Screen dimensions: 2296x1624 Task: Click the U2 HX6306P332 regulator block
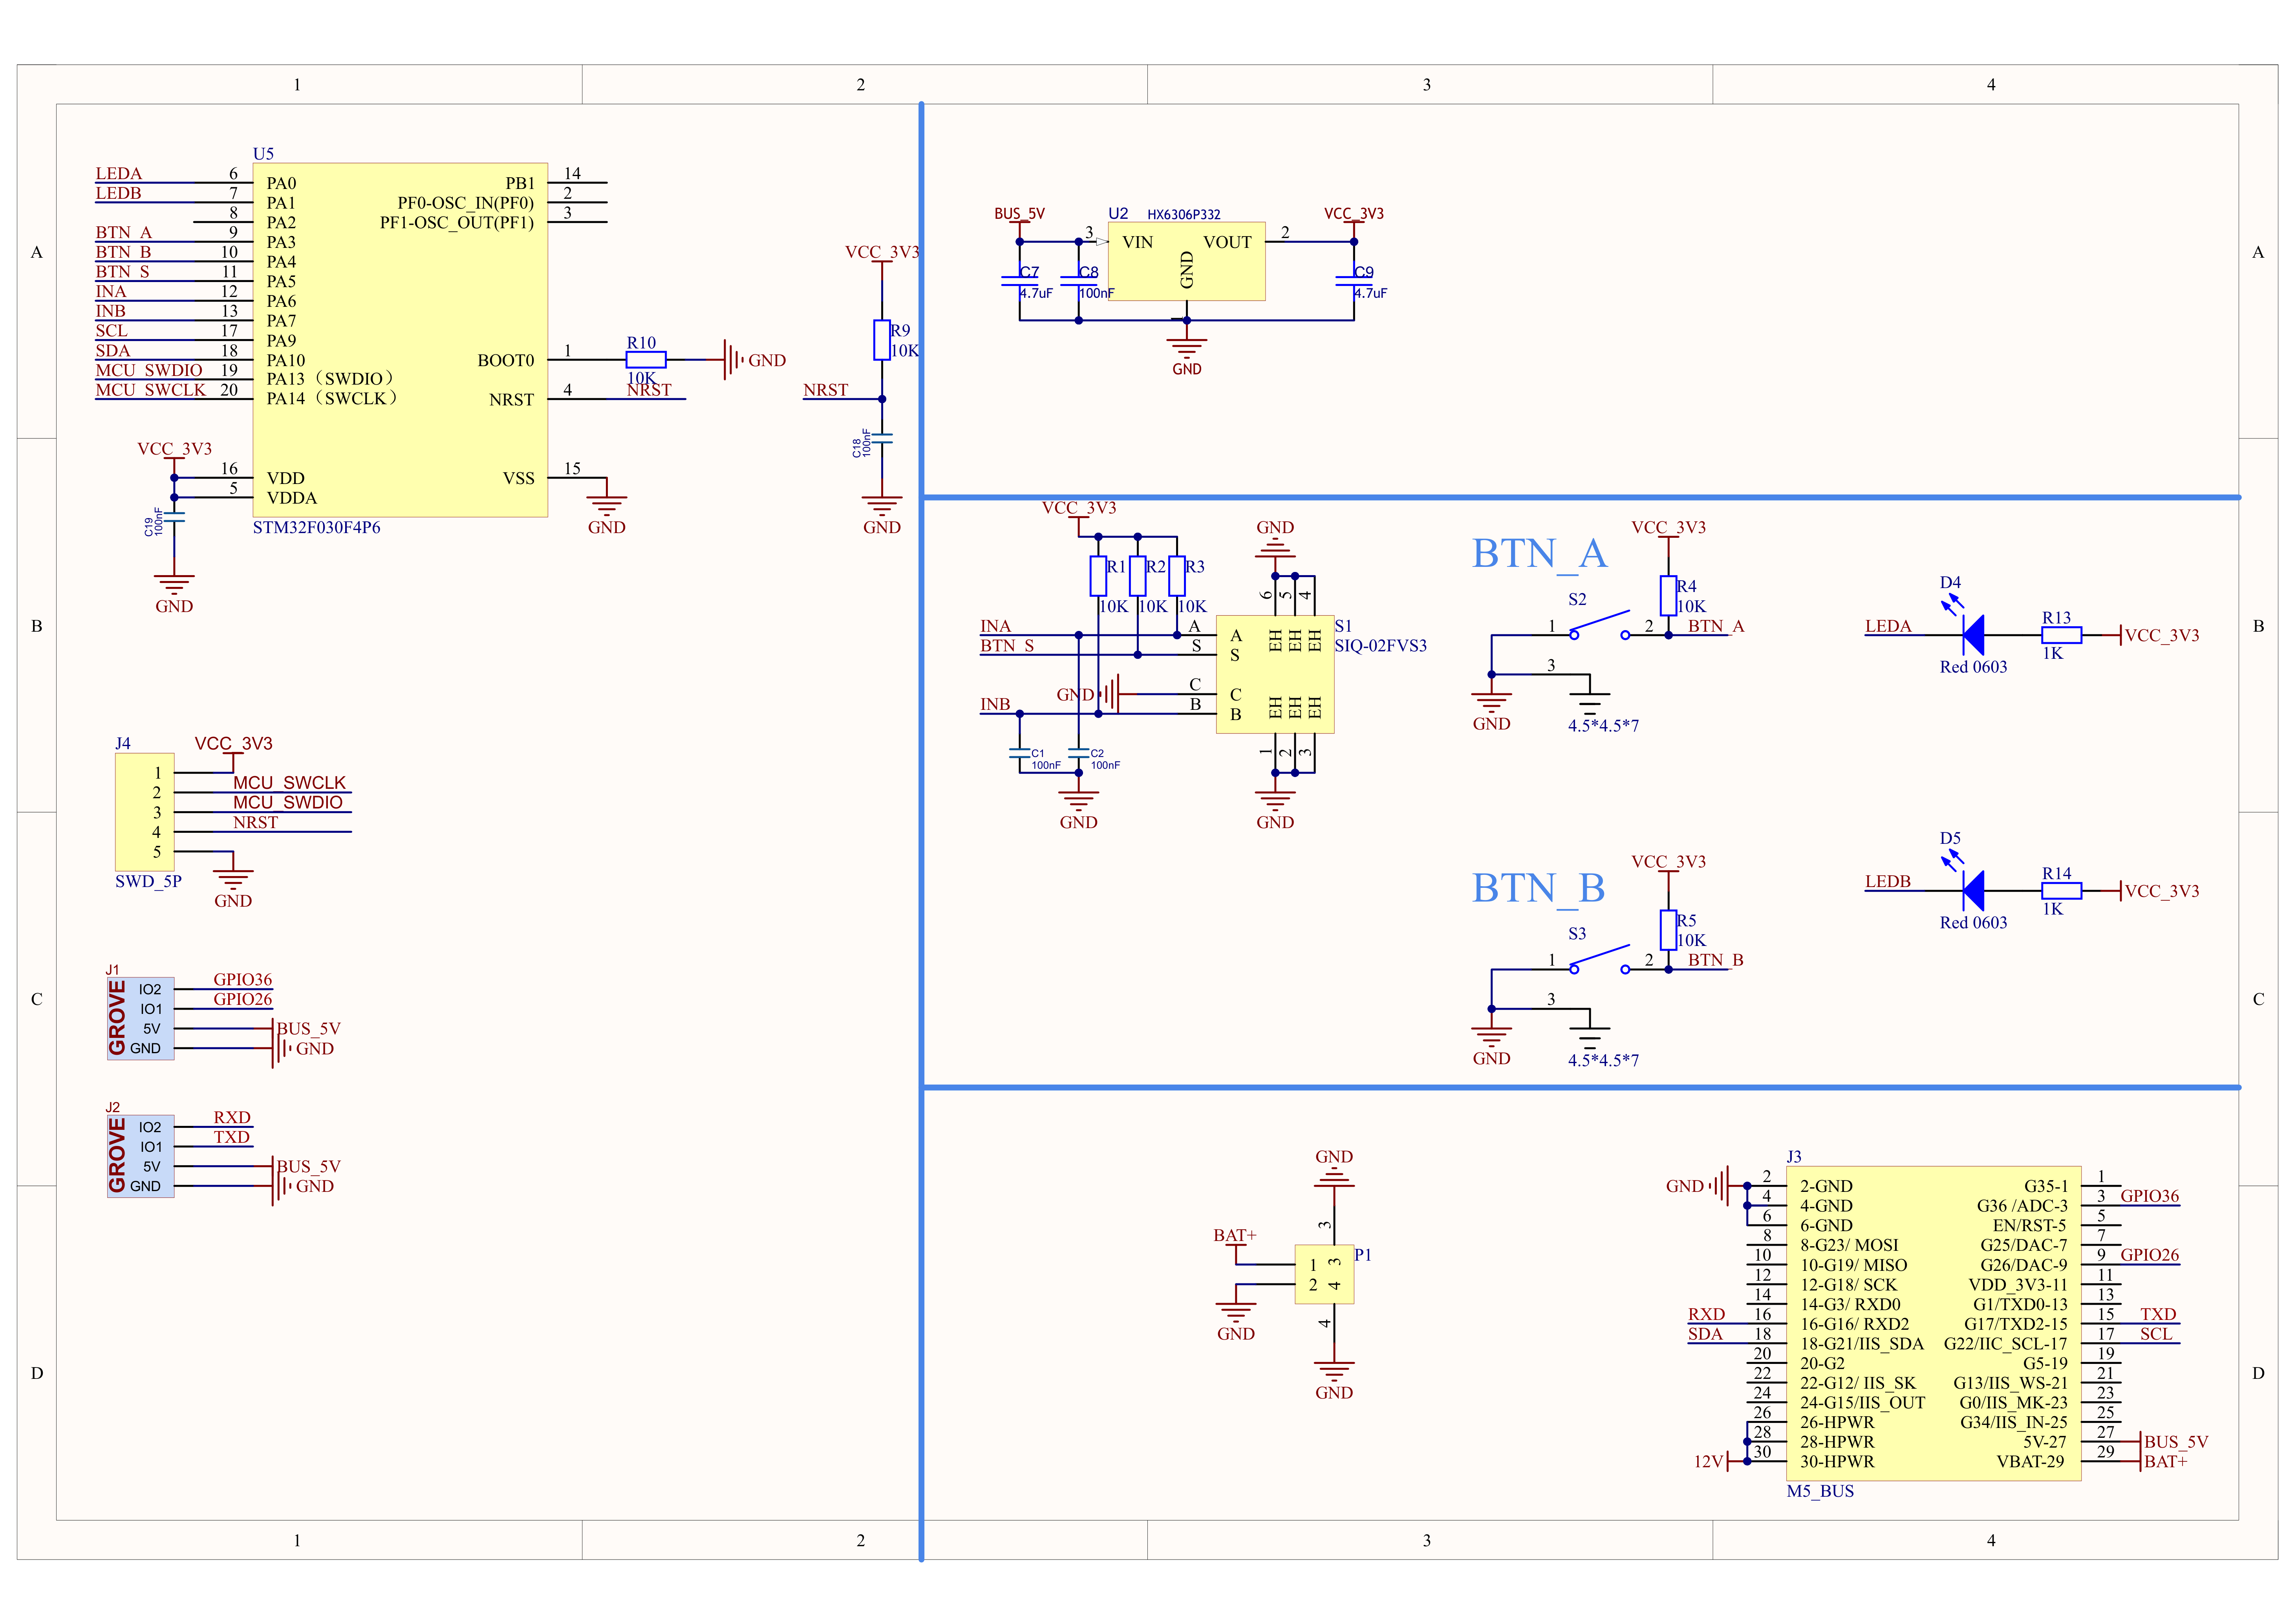point(1187,261)
